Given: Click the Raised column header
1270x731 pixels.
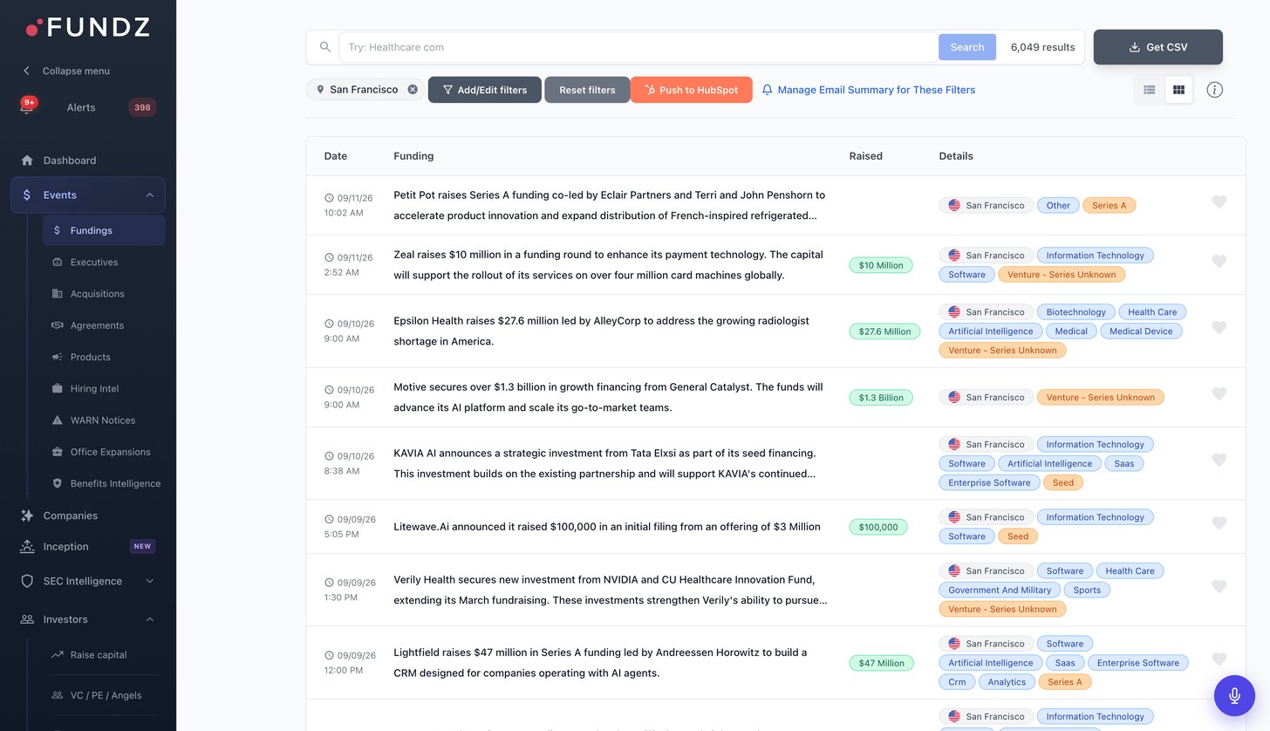Looking at the screenshot, I should click(x=866, y=156).
